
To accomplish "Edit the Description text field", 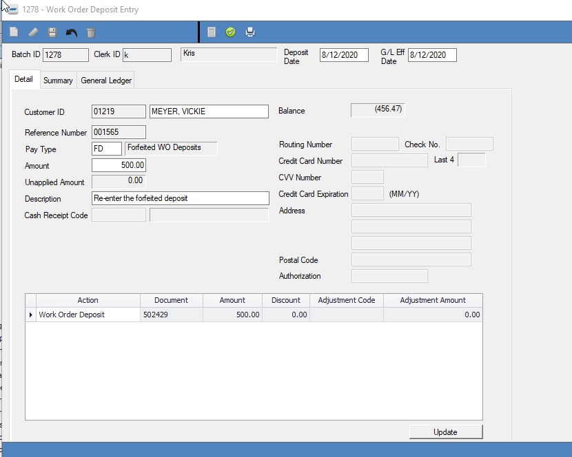I will 180,198.
